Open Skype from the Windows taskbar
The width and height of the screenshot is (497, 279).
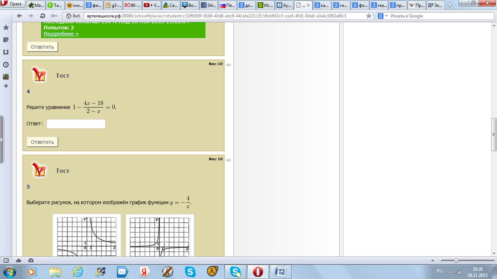pyautogui.click(x=191, y=272)
